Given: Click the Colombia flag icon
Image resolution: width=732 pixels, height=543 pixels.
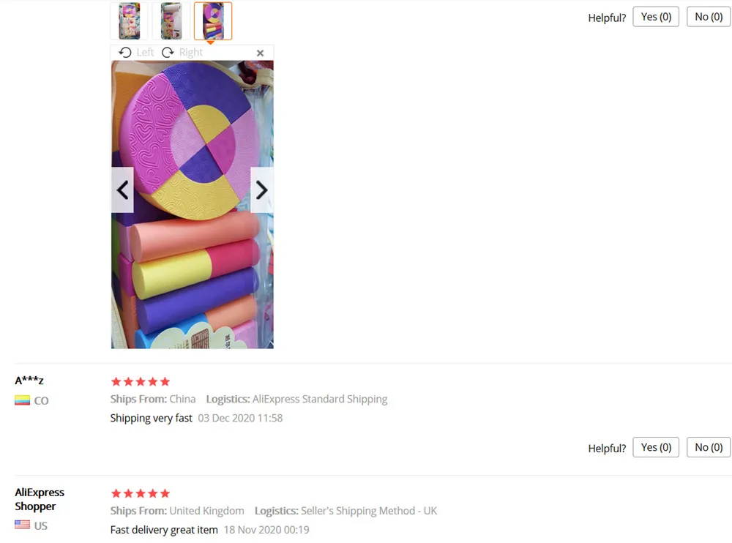Looking at the screenshot, I should pos(23,400).
